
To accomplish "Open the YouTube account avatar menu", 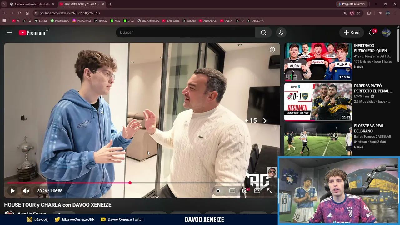I will coord(387,32).
